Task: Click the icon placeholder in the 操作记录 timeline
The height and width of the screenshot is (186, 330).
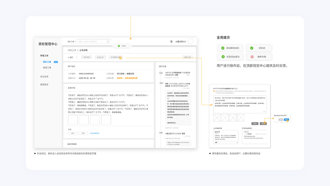Action: [x=161, y=73]
